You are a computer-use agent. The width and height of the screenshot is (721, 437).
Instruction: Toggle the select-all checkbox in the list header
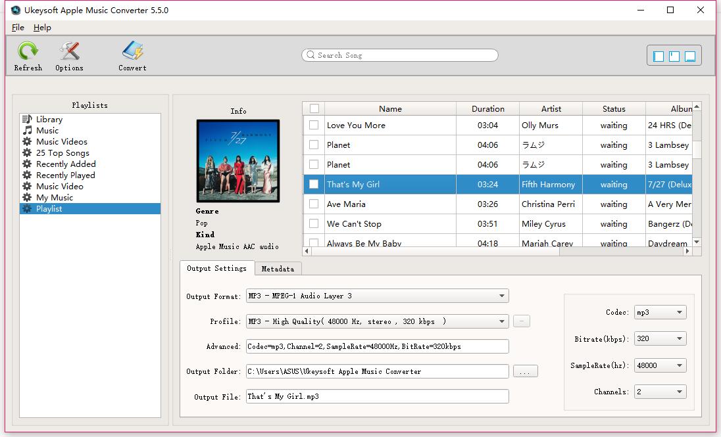pyautogui.click(x=314, y=108)
